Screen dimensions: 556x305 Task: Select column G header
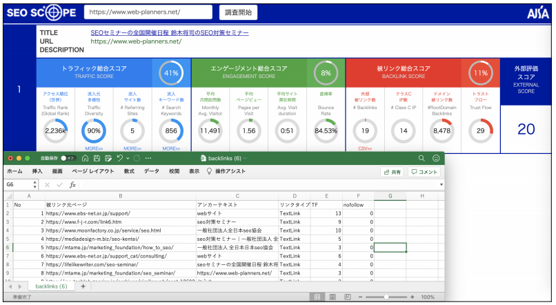click(x=390, y=196)
